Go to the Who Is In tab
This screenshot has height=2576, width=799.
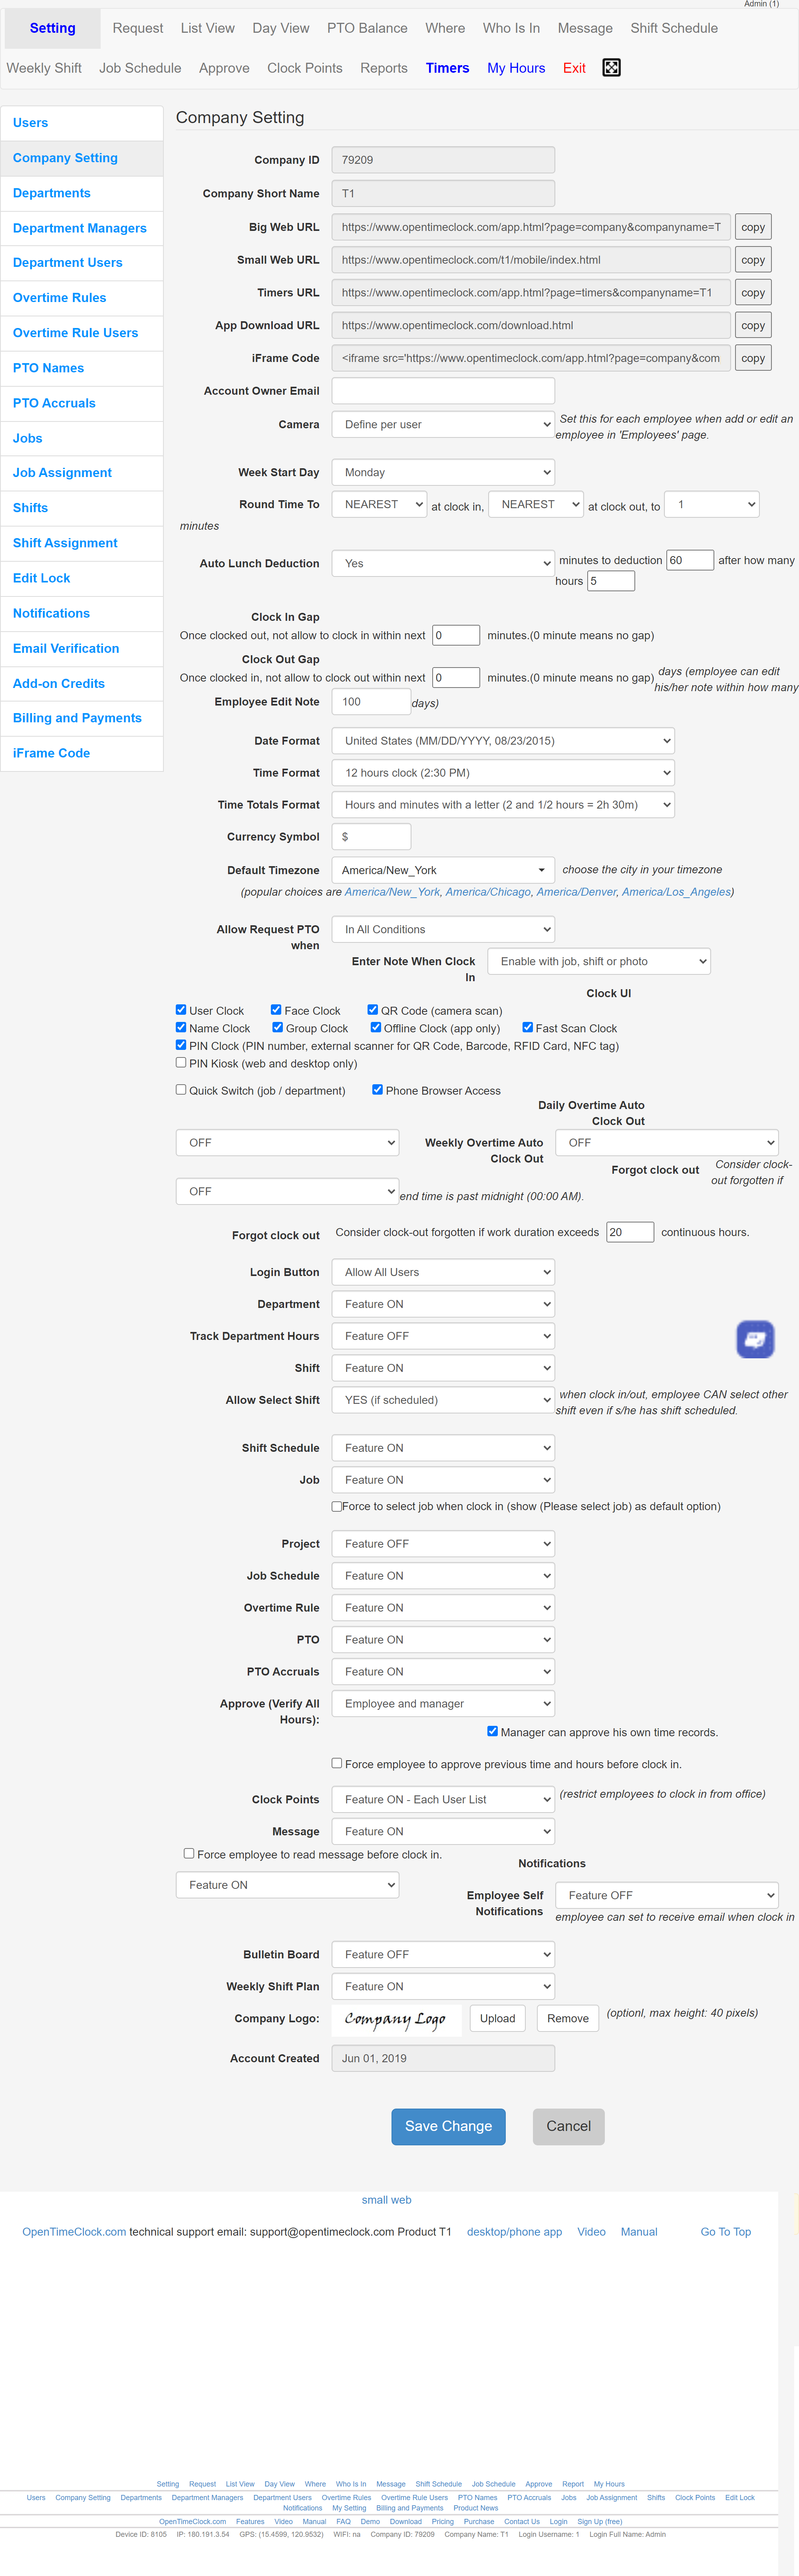tap(511, 28)
